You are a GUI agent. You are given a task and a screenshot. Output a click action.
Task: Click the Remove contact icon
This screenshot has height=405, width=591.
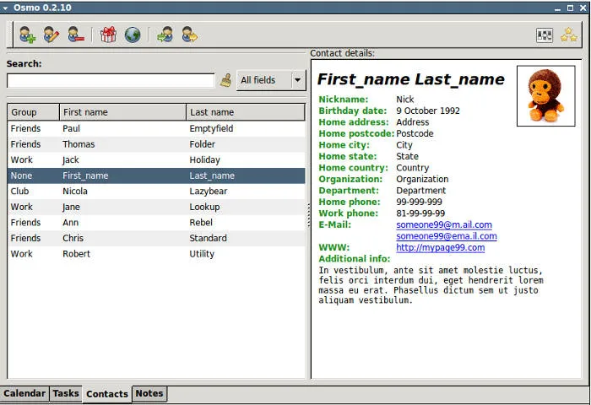click(x=76, y=35)
